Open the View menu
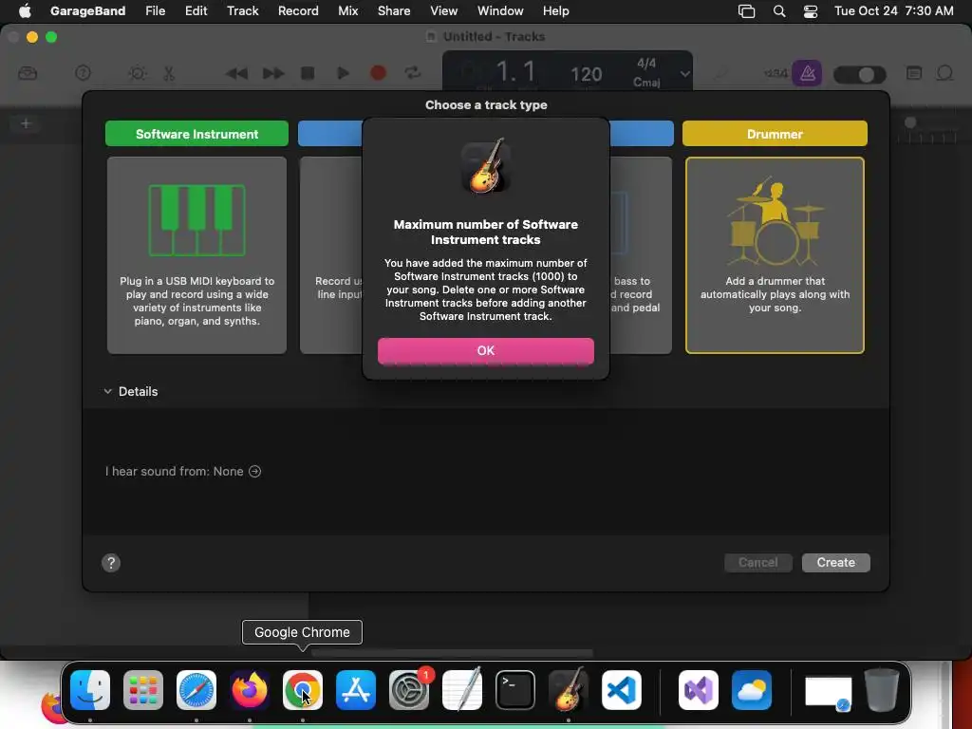Screen dimensions: 972x729 click(444, 10)
